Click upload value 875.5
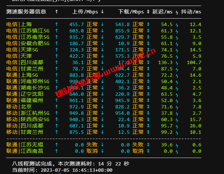 point(76,132)
